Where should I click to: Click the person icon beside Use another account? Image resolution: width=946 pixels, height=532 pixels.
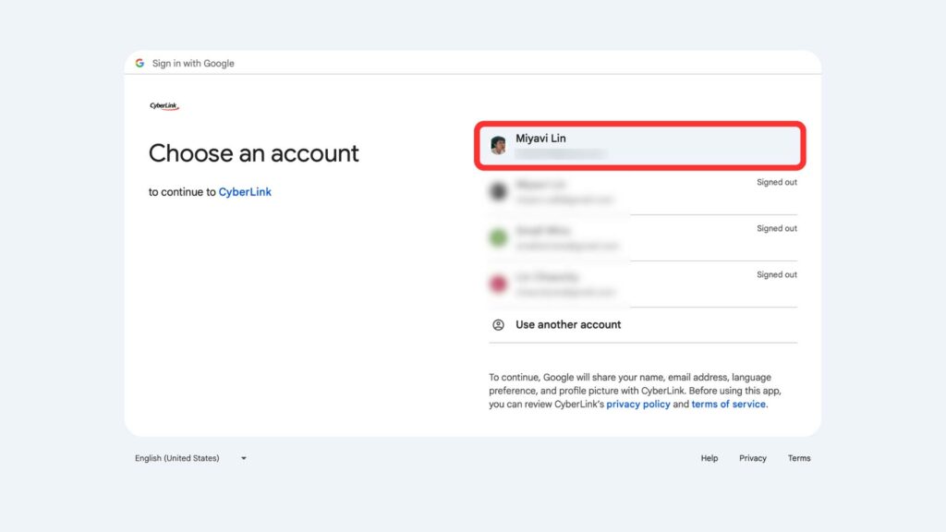pos(498,325)
